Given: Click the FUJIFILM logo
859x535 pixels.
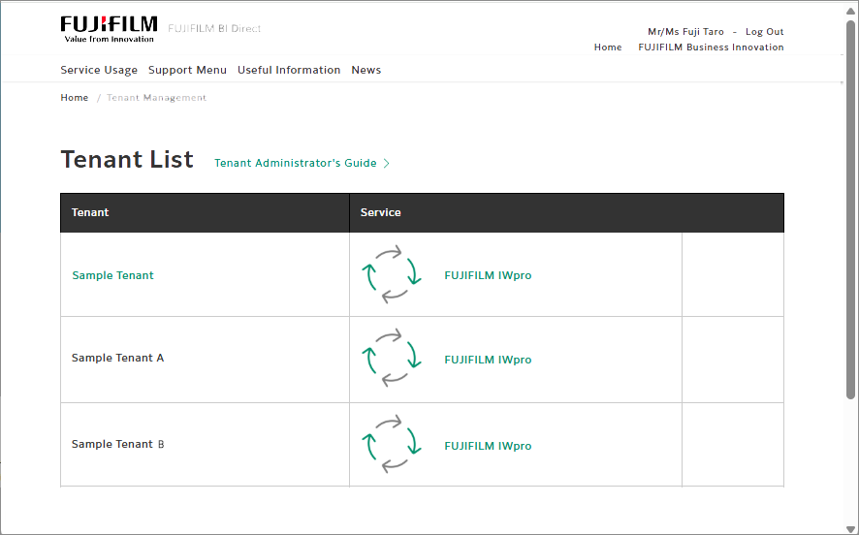Looking at the screenshot, I should (x=109, y=29).
